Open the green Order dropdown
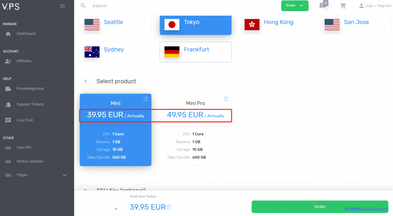The image size is (393, 216). tap(294, 6)
